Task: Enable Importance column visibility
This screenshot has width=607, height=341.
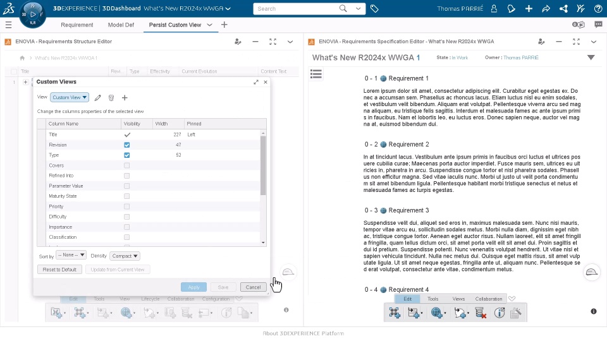Action: tap(126, 227)
